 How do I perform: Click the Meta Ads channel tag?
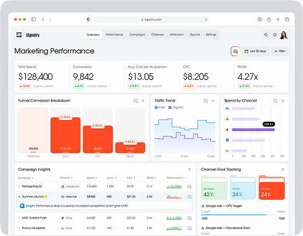[69, 197]
